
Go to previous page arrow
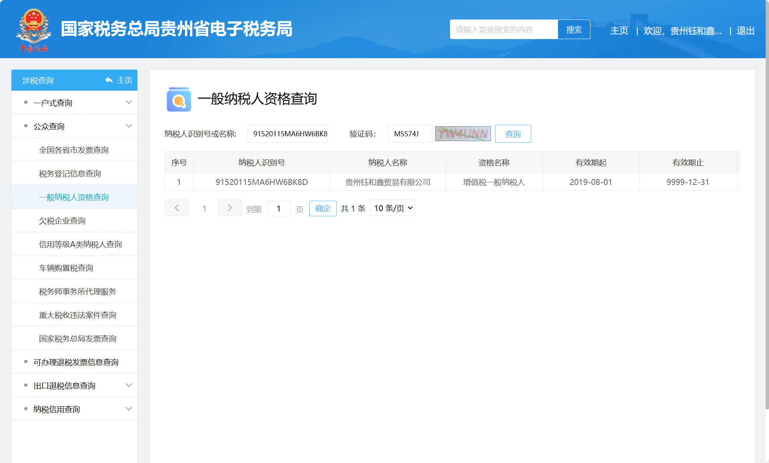pos(176,208)
